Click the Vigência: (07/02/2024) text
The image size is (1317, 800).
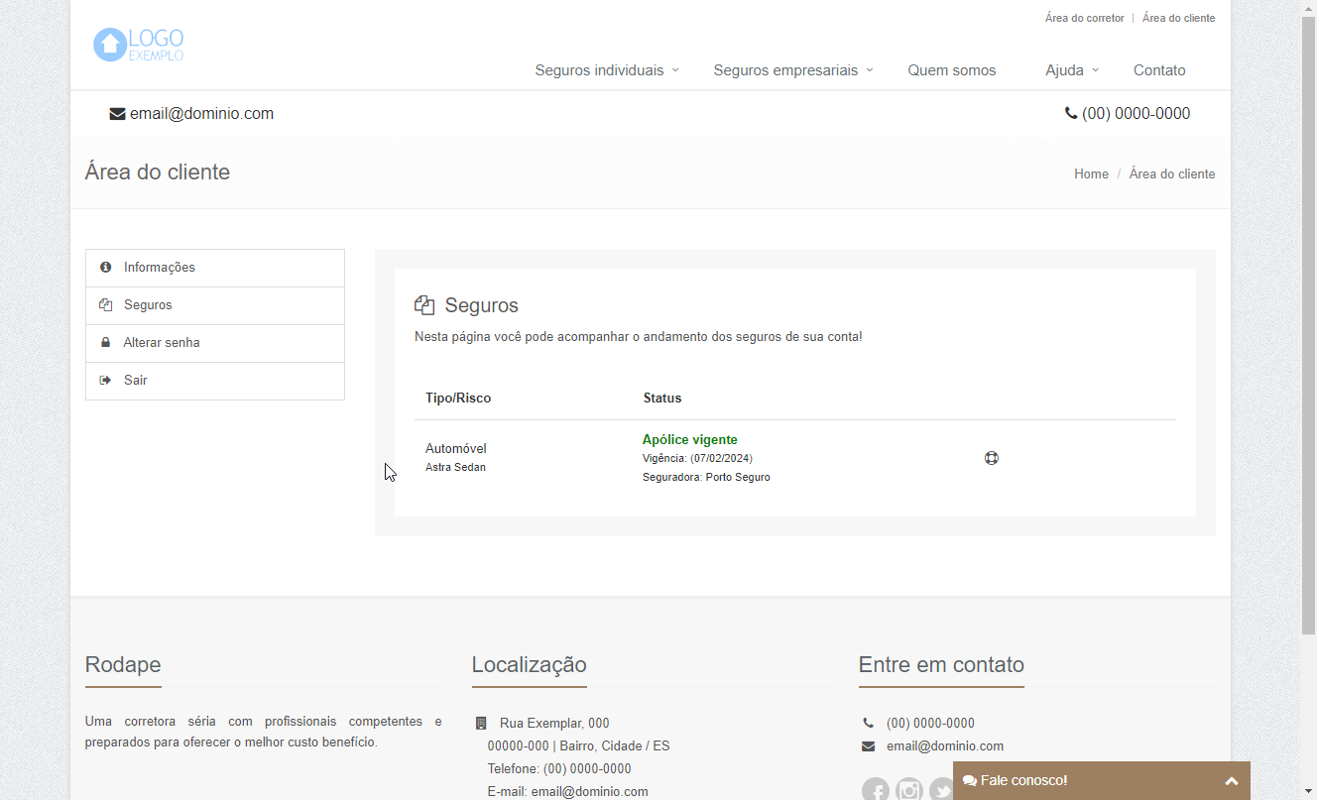(x=697, y=458)
